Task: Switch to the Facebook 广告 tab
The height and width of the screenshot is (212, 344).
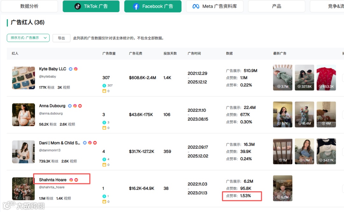Action: click(x=153, y=6)
